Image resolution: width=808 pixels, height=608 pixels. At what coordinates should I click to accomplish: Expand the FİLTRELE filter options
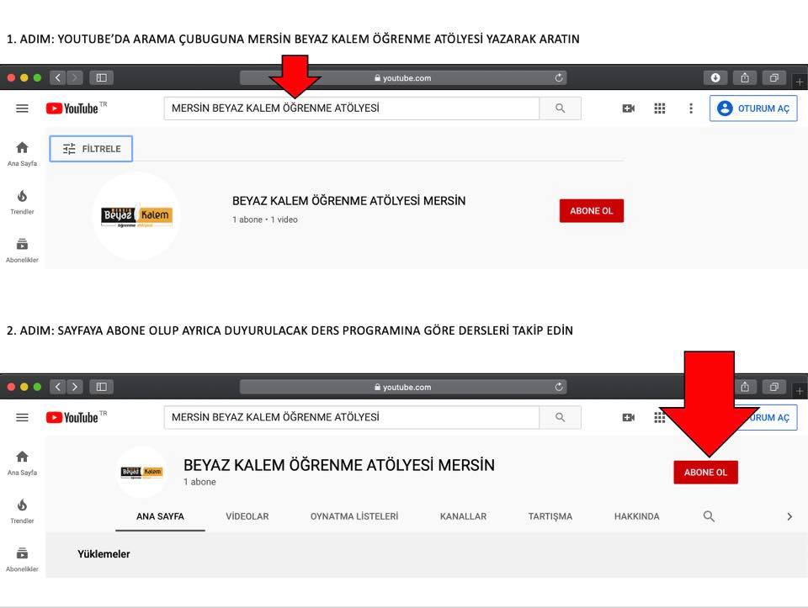pos(91,149)
